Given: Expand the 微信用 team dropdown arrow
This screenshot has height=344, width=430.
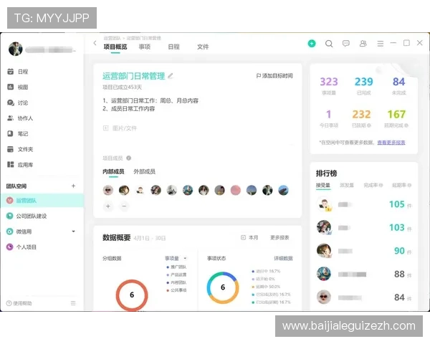Looking at the screenshot, I should click(73, 231).
